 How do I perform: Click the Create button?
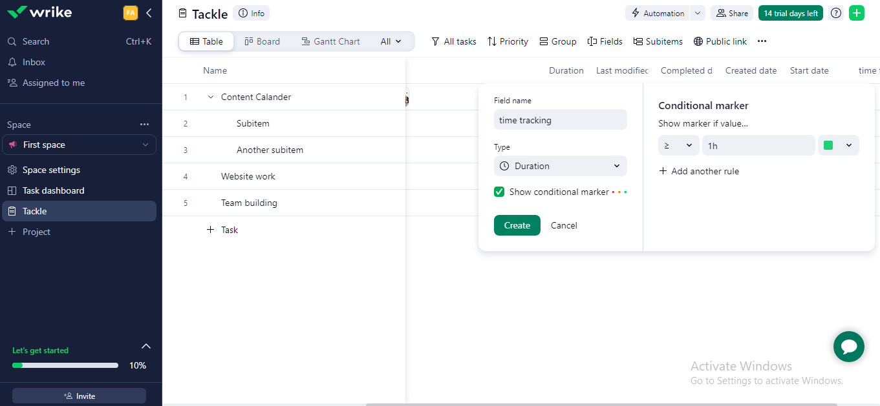tap(517, 225)
